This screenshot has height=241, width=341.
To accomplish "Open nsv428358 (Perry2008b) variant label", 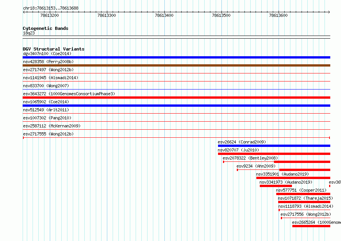I will [x=48, y=62].
